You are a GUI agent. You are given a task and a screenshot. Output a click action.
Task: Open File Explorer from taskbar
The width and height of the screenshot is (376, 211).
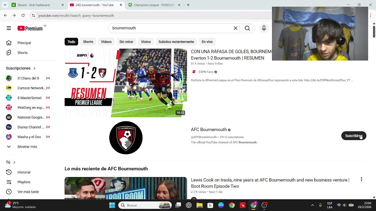click(199, 205)
